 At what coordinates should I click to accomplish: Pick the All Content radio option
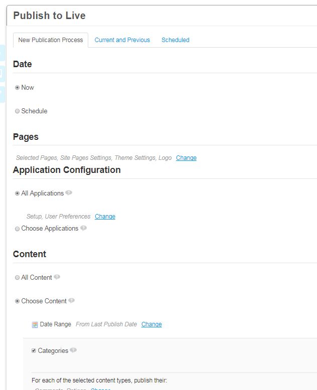18,278
